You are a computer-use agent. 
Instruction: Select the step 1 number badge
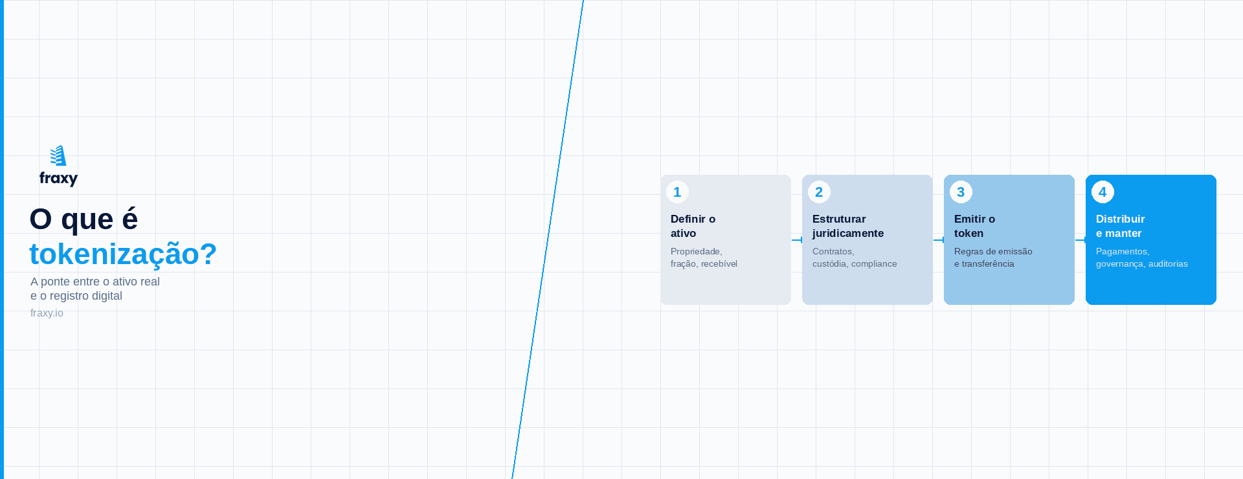click(677, 192)
